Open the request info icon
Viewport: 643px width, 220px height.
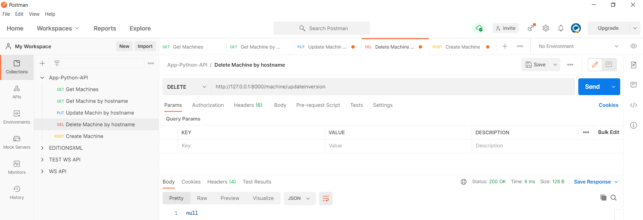point(634,125)
